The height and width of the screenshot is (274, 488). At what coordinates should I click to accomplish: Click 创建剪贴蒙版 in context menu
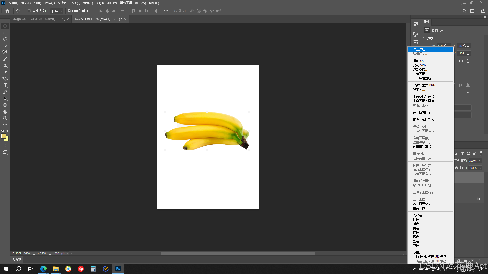click(422, 147)
